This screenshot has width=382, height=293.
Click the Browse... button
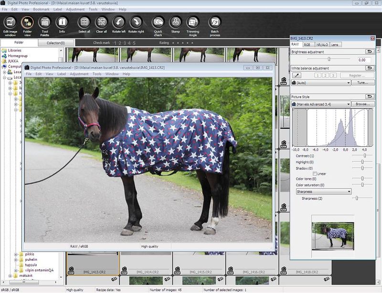(363, 104)
